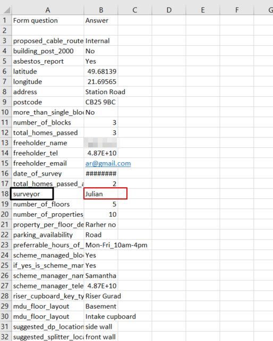Screen dimensions: 273x341
Task: Select the 'mdu_floor_layout' cell in row 30
Action: [x=48, y=317]
